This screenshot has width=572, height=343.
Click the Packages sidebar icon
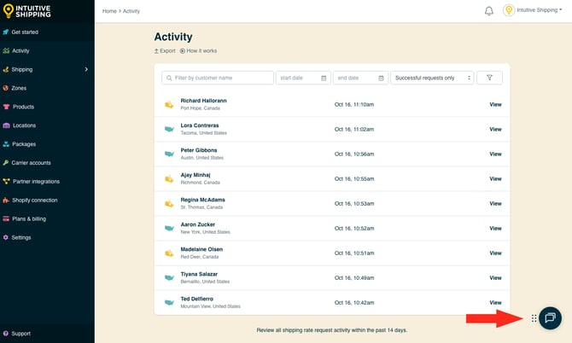click(x=6, y=144)
